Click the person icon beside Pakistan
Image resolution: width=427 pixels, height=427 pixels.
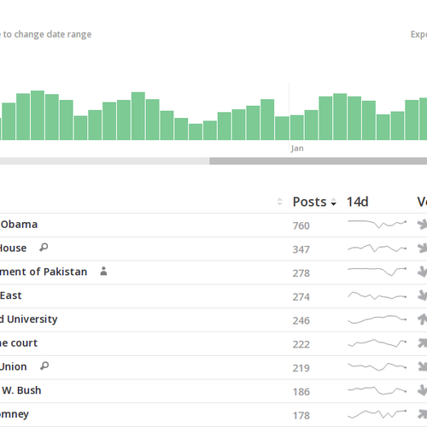tap(103, 271)
